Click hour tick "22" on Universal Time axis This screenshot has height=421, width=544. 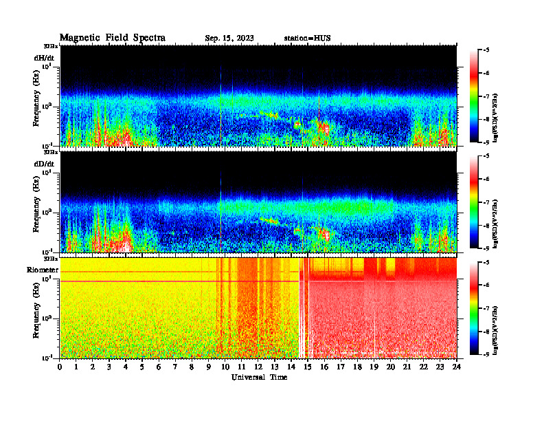point(423,367)
